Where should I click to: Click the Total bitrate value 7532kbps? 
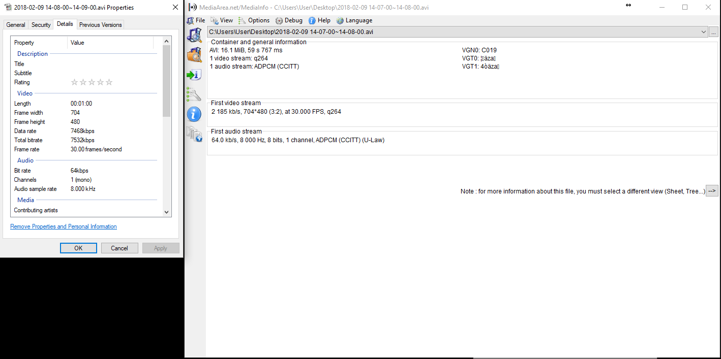pyautogui.click(x=82, y=140)
